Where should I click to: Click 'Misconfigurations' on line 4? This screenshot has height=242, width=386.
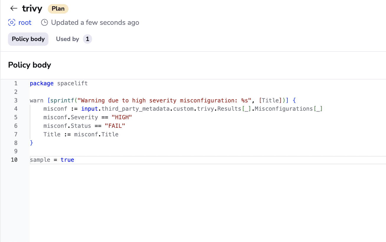pos(283,109)
